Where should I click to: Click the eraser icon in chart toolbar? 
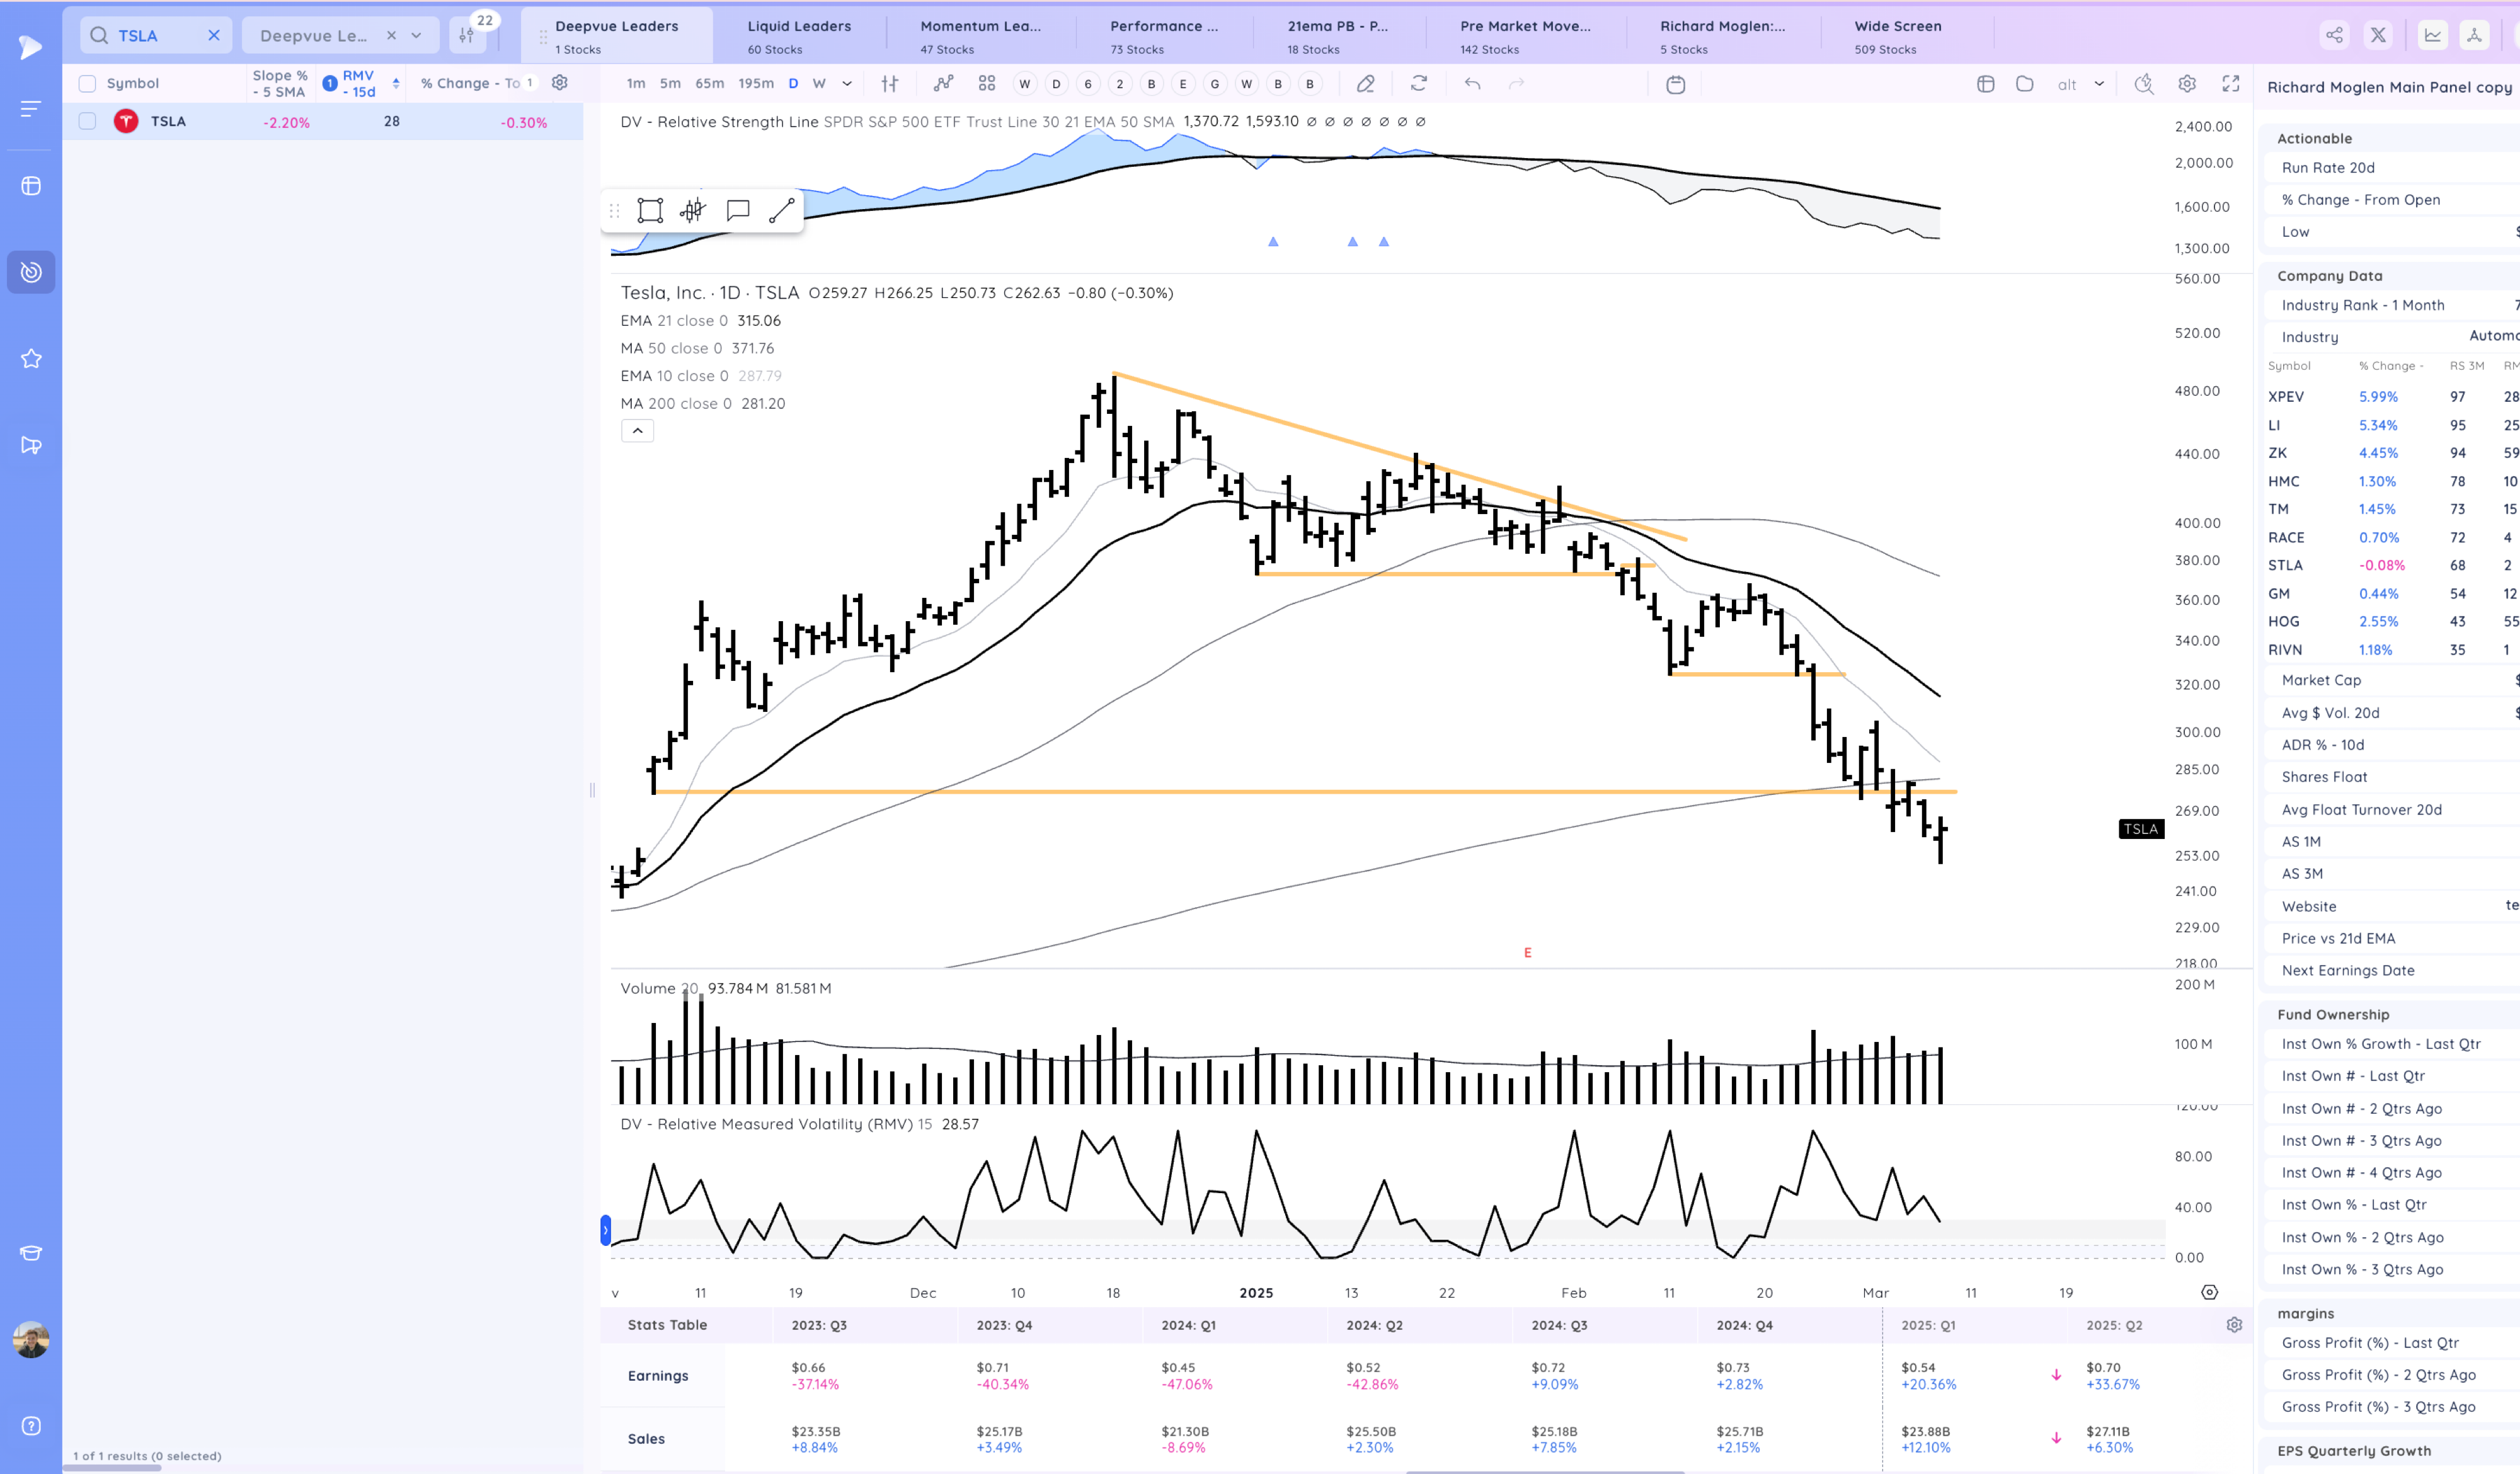pos(1365,84)
